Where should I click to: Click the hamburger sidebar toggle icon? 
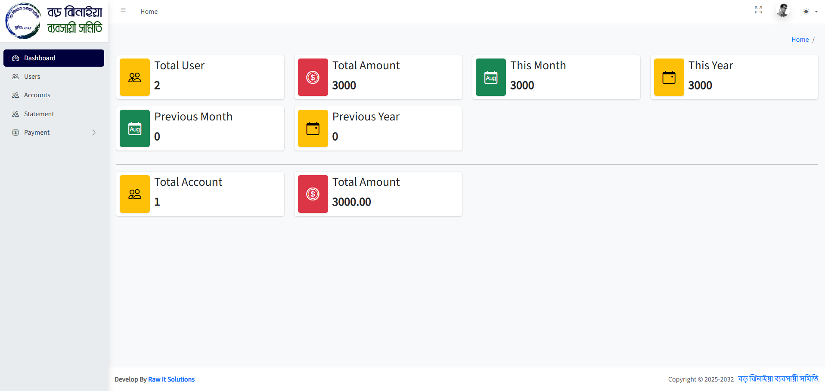click(123, 10)
